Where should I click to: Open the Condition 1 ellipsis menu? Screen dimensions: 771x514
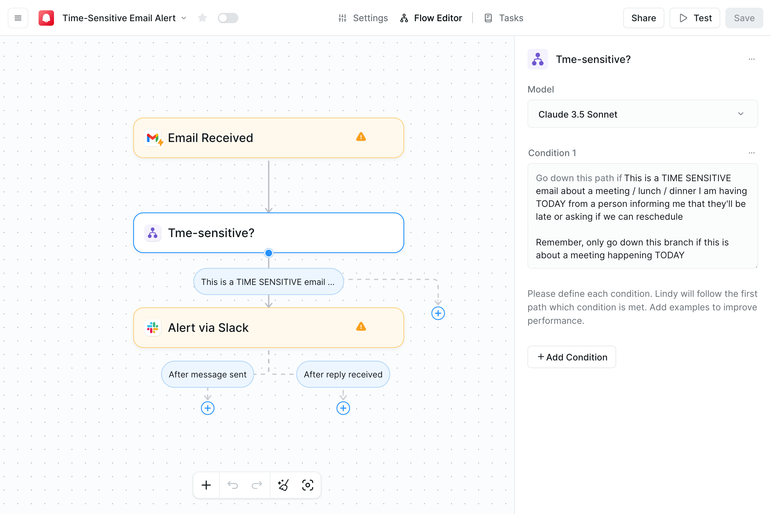pyautogui.click(x=751, y=153)
